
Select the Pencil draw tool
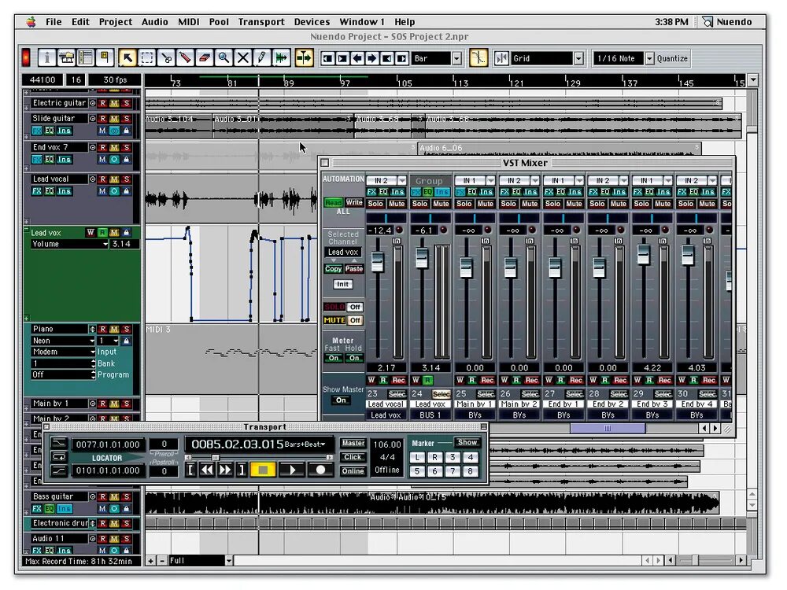[261, 58]
